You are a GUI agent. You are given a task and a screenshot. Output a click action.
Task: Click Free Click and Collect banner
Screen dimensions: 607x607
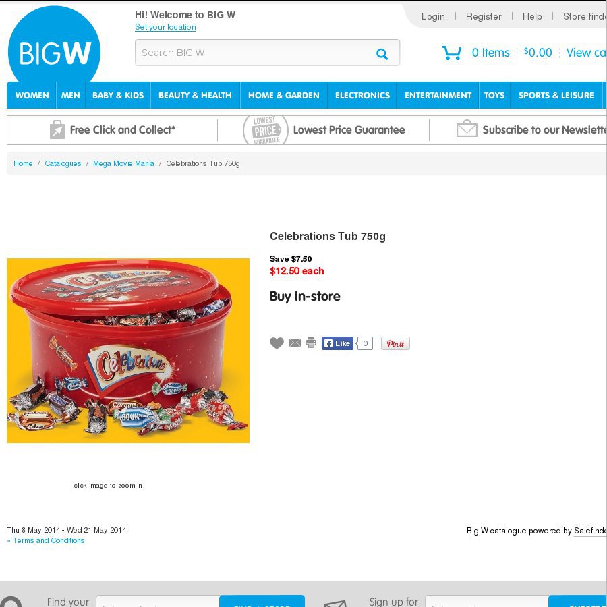112,129
